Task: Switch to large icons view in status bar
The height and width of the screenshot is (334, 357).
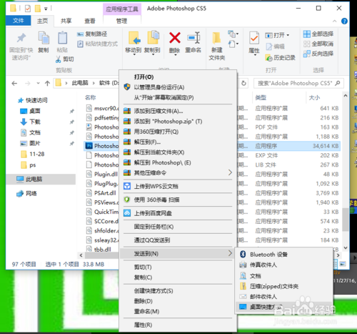Action: tap(343, 264)
